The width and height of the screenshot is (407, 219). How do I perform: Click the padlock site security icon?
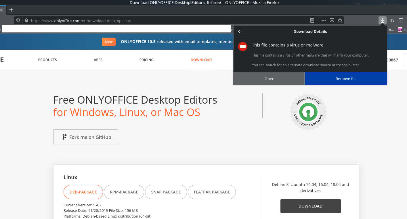26,20
